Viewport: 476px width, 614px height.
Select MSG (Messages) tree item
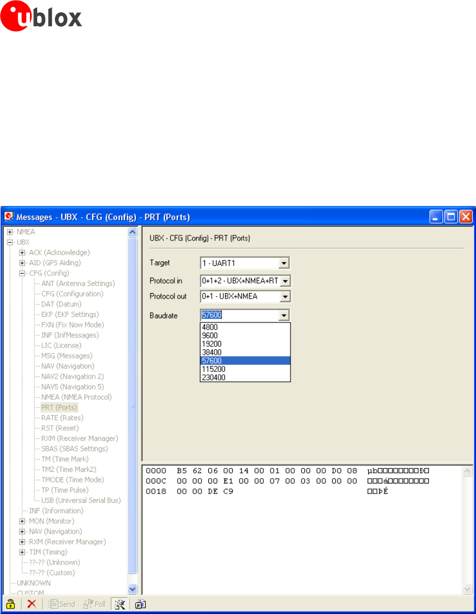click(x=67, y=355)
